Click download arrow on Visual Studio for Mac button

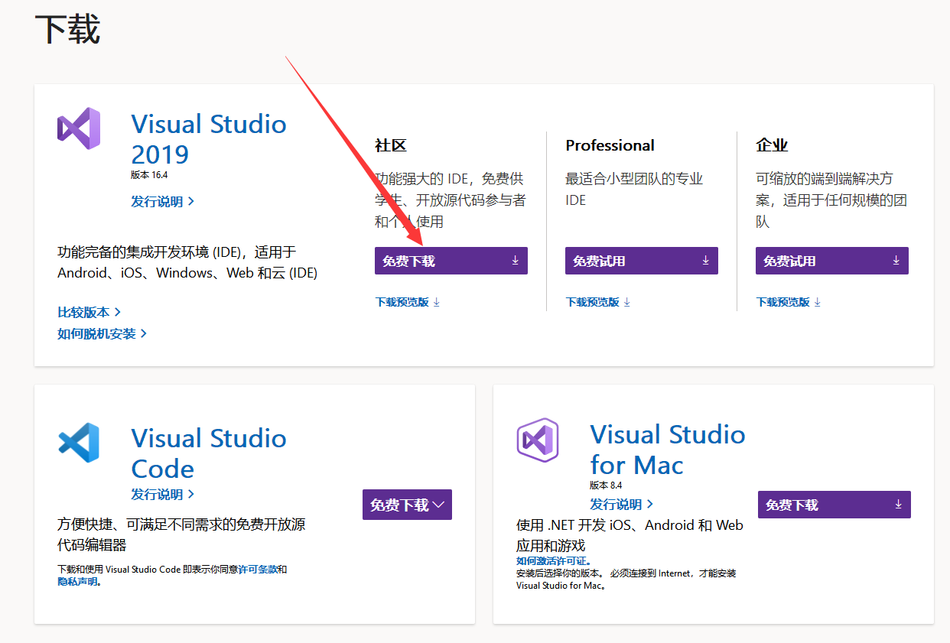click(898, 505)
